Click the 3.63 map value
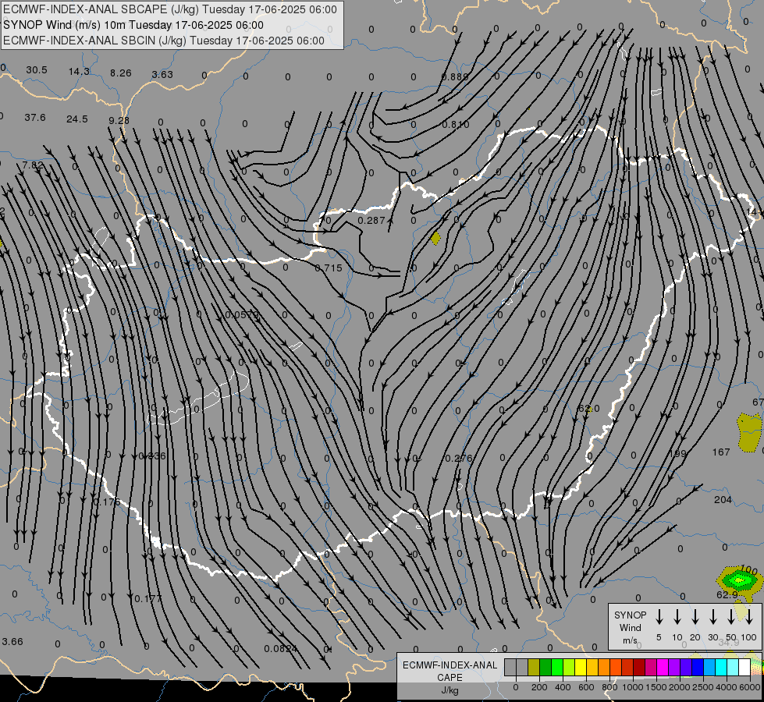The image size is (764, 702). (162, 75)
